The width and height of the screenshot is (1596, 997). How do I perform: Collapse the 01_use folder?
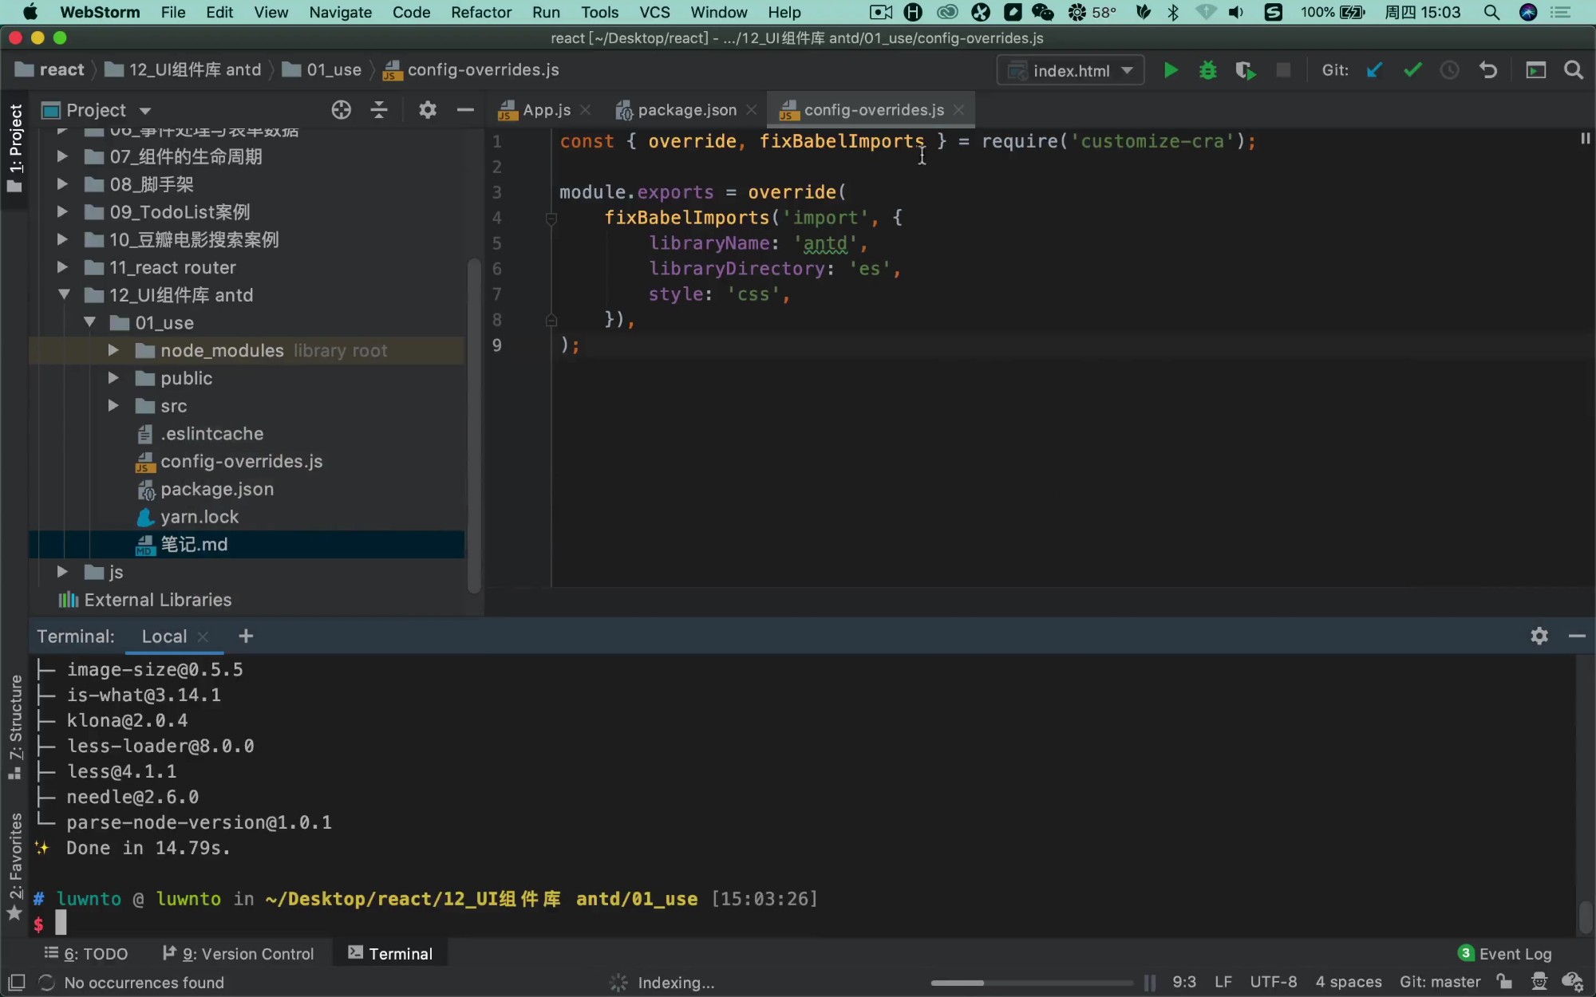point(89,323)
